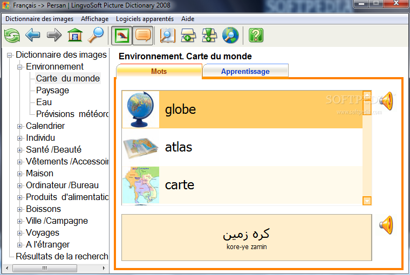Click the word list scrollbar thumb
Screen dimensions: 410x275
[367, 107]
